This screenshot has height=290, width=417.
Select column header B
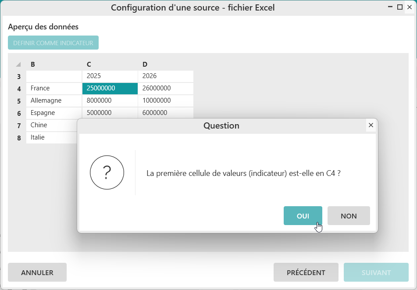point(33,64)
